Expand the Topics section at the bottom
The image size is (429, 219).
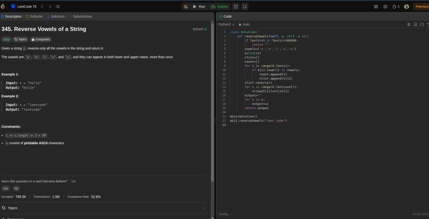[x=104, y=208]
